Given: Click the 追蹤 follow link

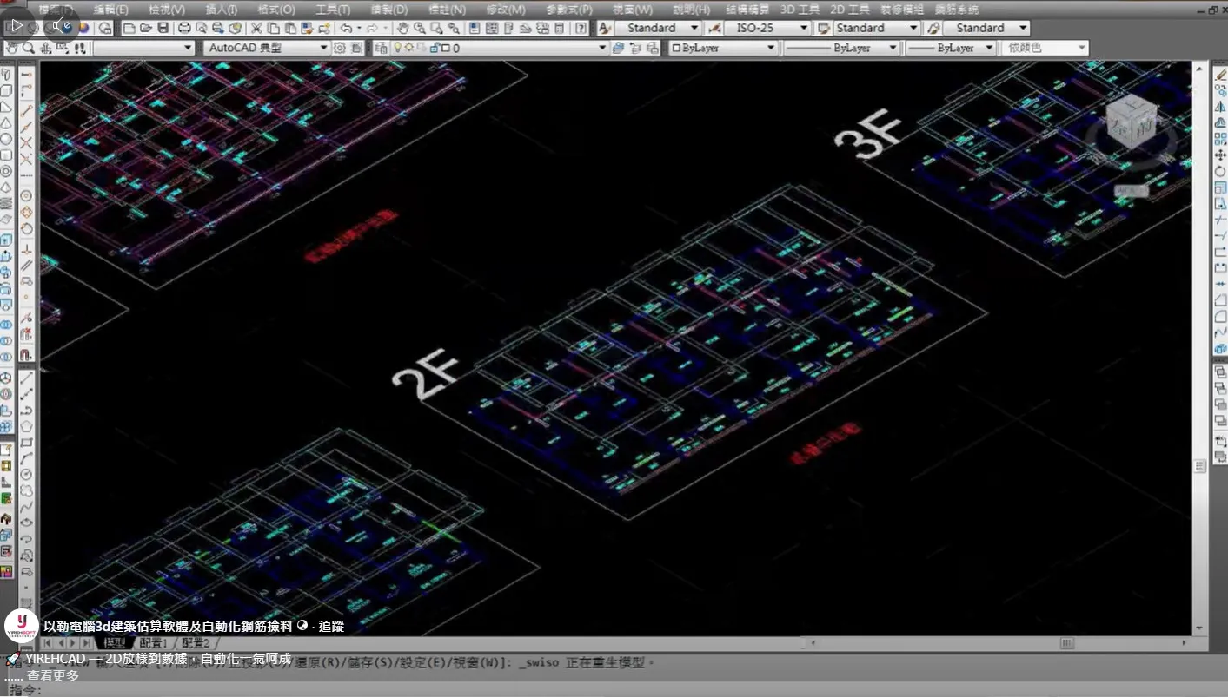Looking at the screenshot, I should click(x=331, y=626).
